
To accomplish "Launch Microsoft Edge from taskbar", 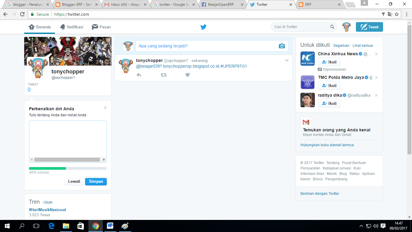I will pos(51,226).
